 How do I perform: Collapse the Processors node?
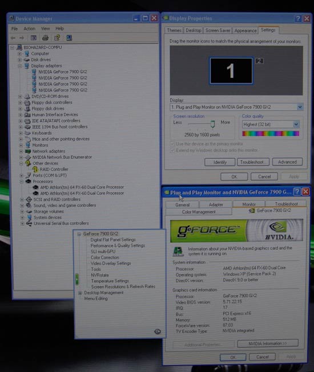pyautogui.click(x=21, y=182)
